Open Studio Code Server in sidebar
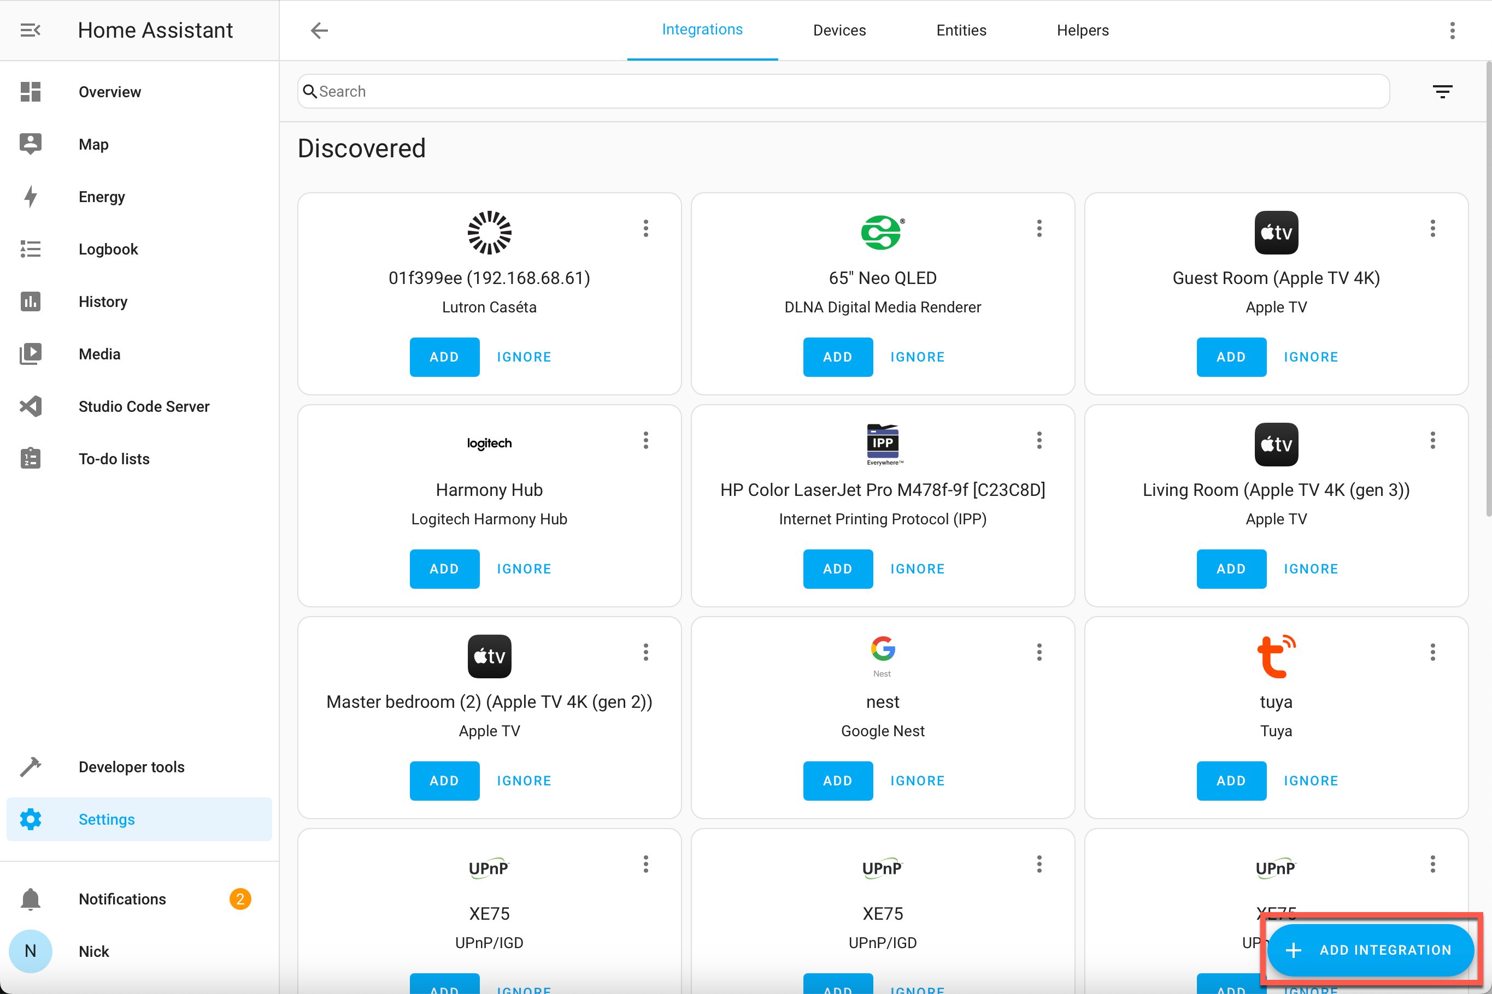Screen dimensions: 1492x994 pos(143,406)
